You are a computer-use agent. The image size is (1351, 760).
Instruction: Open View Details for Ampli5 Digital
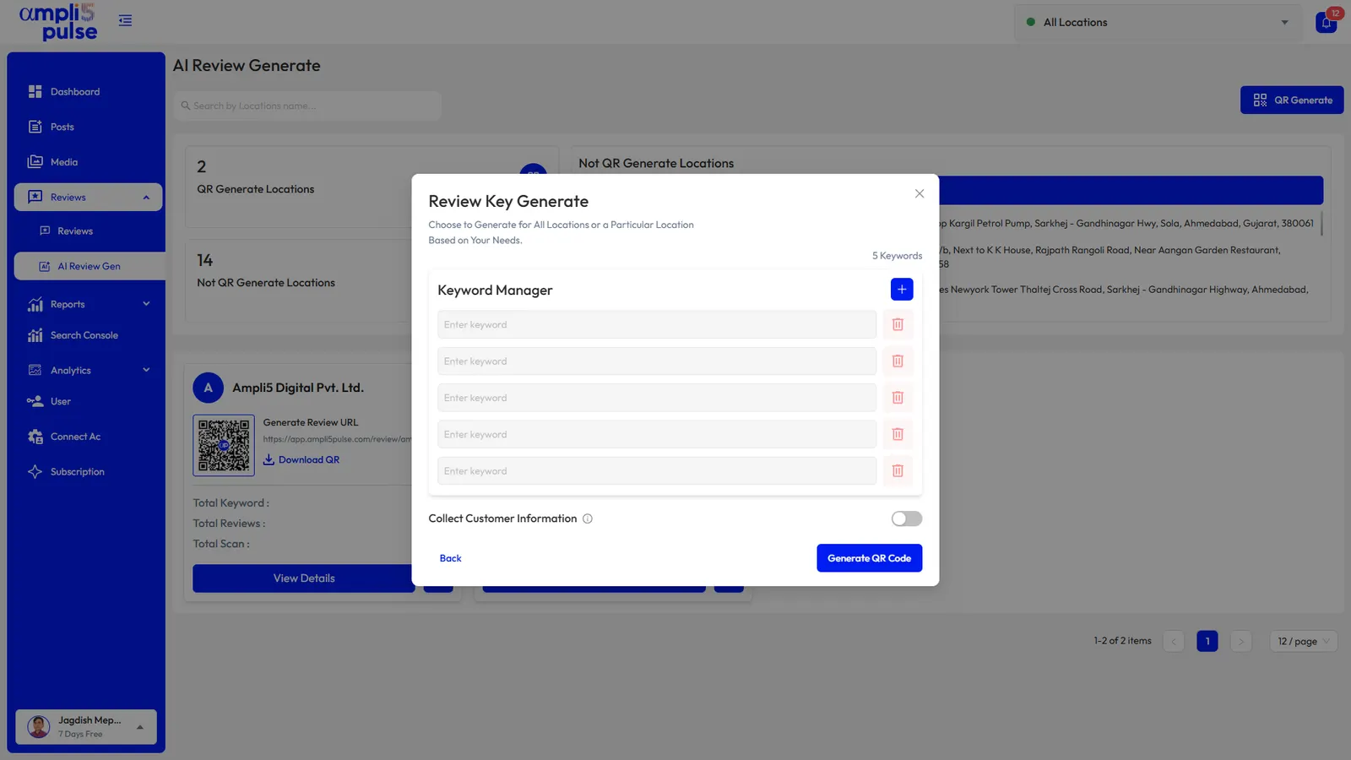click(304, 578)
